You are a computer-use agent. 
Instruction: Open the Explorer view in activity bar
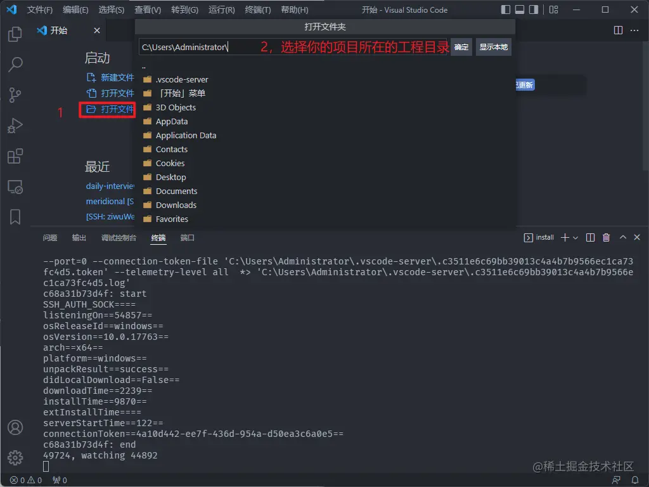coord(15,34)
